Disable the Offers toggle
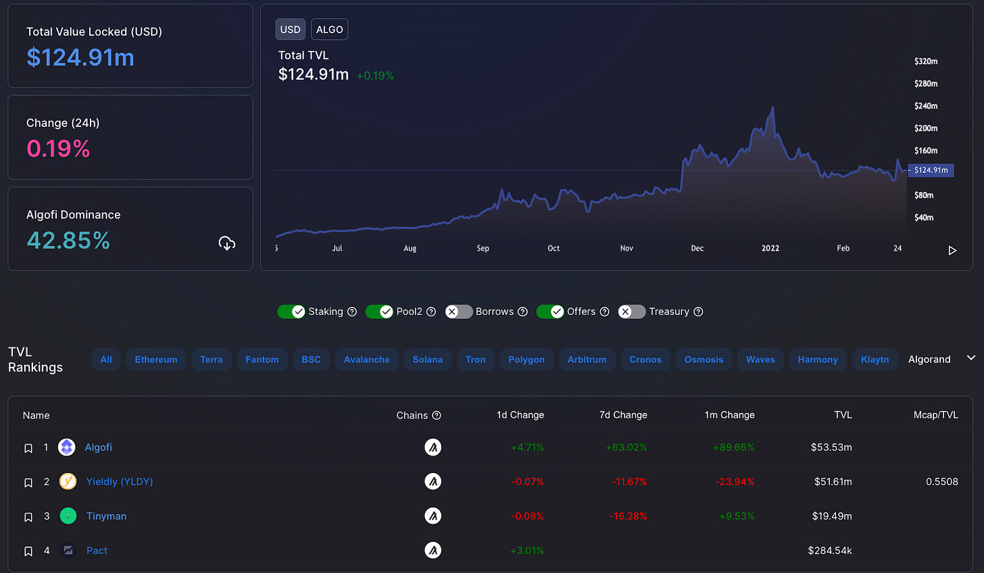The height and width of the screenshot is (573, 984). [x=550, y=312]
